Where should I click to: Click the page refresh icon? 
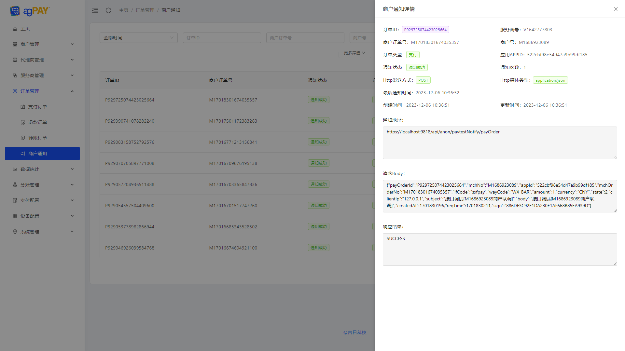pyautogui.click(x=108, y=10)
